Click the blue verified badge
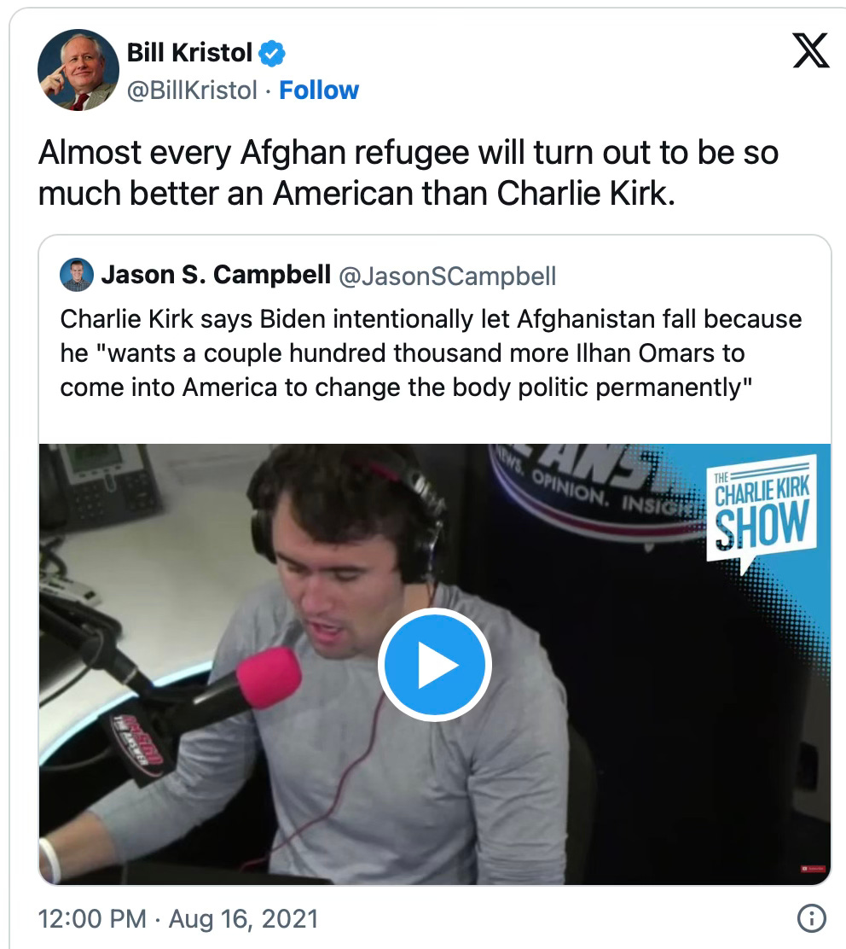 tap(271, 53)
